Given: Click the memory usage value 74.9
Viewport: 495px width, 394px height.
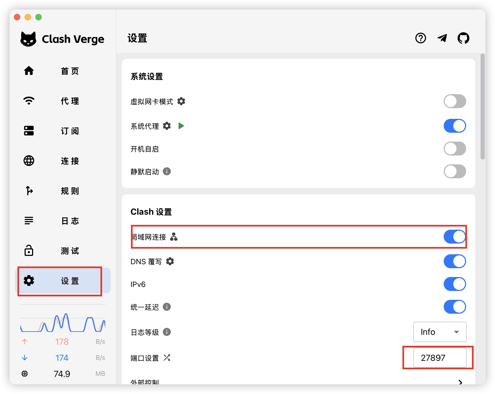Looking at the screenshot, I should (x=62, y=374).
